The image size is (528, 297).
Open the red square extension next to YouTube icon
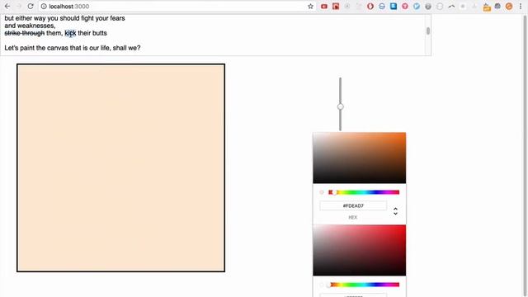(336, 7)
